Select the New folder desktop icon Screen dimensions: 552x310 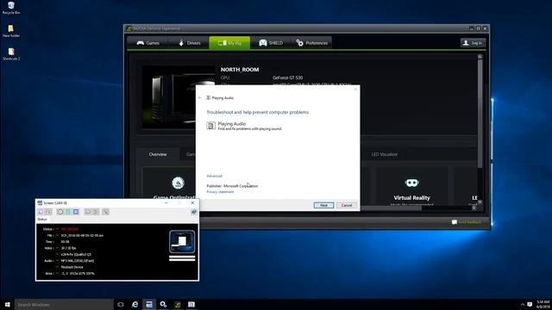point(11,31)
